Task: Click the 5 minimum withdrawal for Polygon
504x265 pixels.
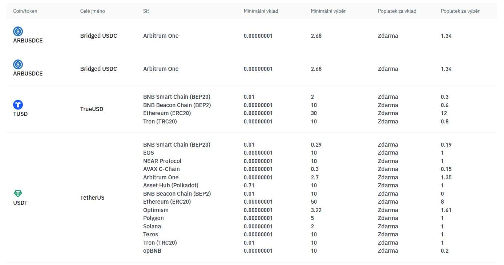Action: coord(313,218)
